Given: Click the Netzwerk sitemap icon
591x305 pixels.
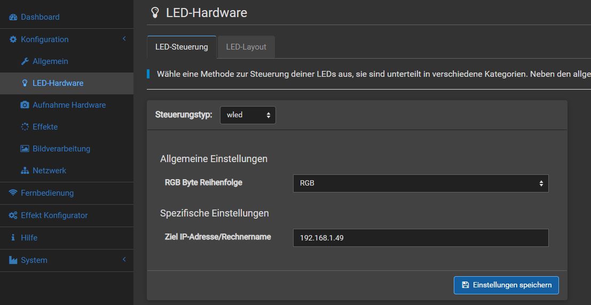Looking at the screenshot, I should point(25,171).
